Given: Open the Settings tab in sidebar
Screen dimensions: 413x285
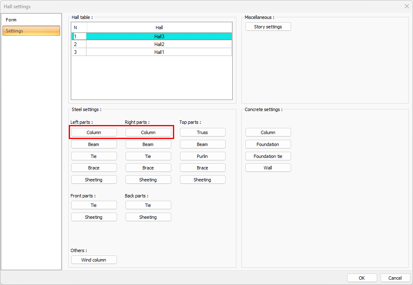Looking at the screenshot, I should click(31, 31).
